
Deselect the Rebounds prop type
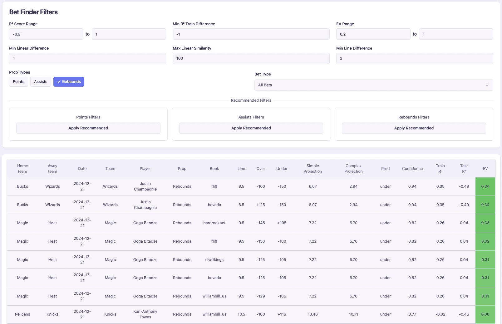[x=69, y=82]
